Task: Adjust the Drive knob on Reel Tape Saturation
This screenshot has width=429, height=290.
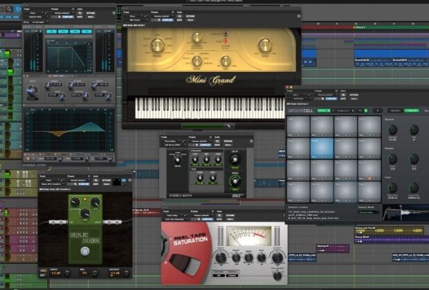Action: pos(221,258)
